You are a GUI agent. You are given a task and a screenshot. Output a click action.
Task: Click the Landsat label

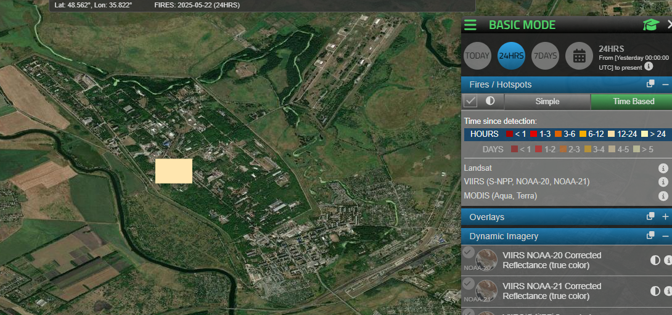click(477, 168)
